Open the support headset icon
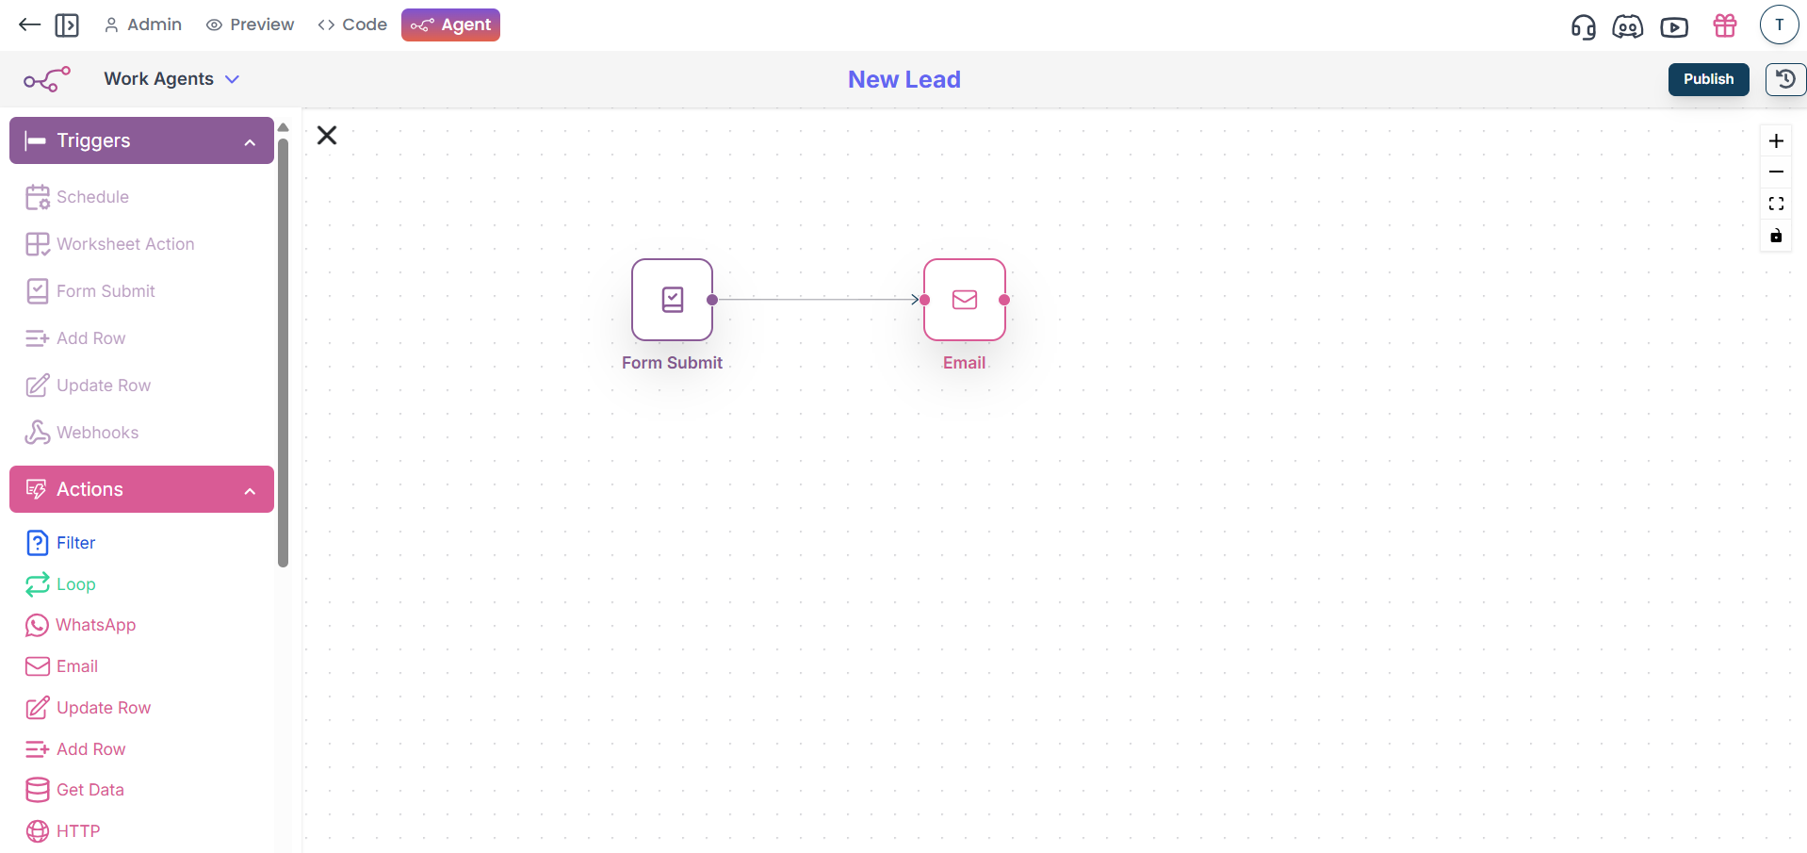1807x853 pixels. pos(1583,26)
